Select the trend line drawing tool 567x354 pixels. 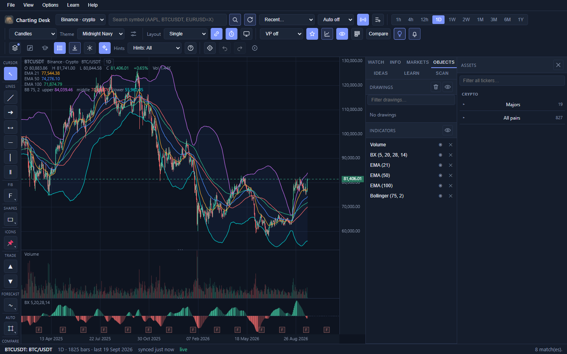point(11,98)
